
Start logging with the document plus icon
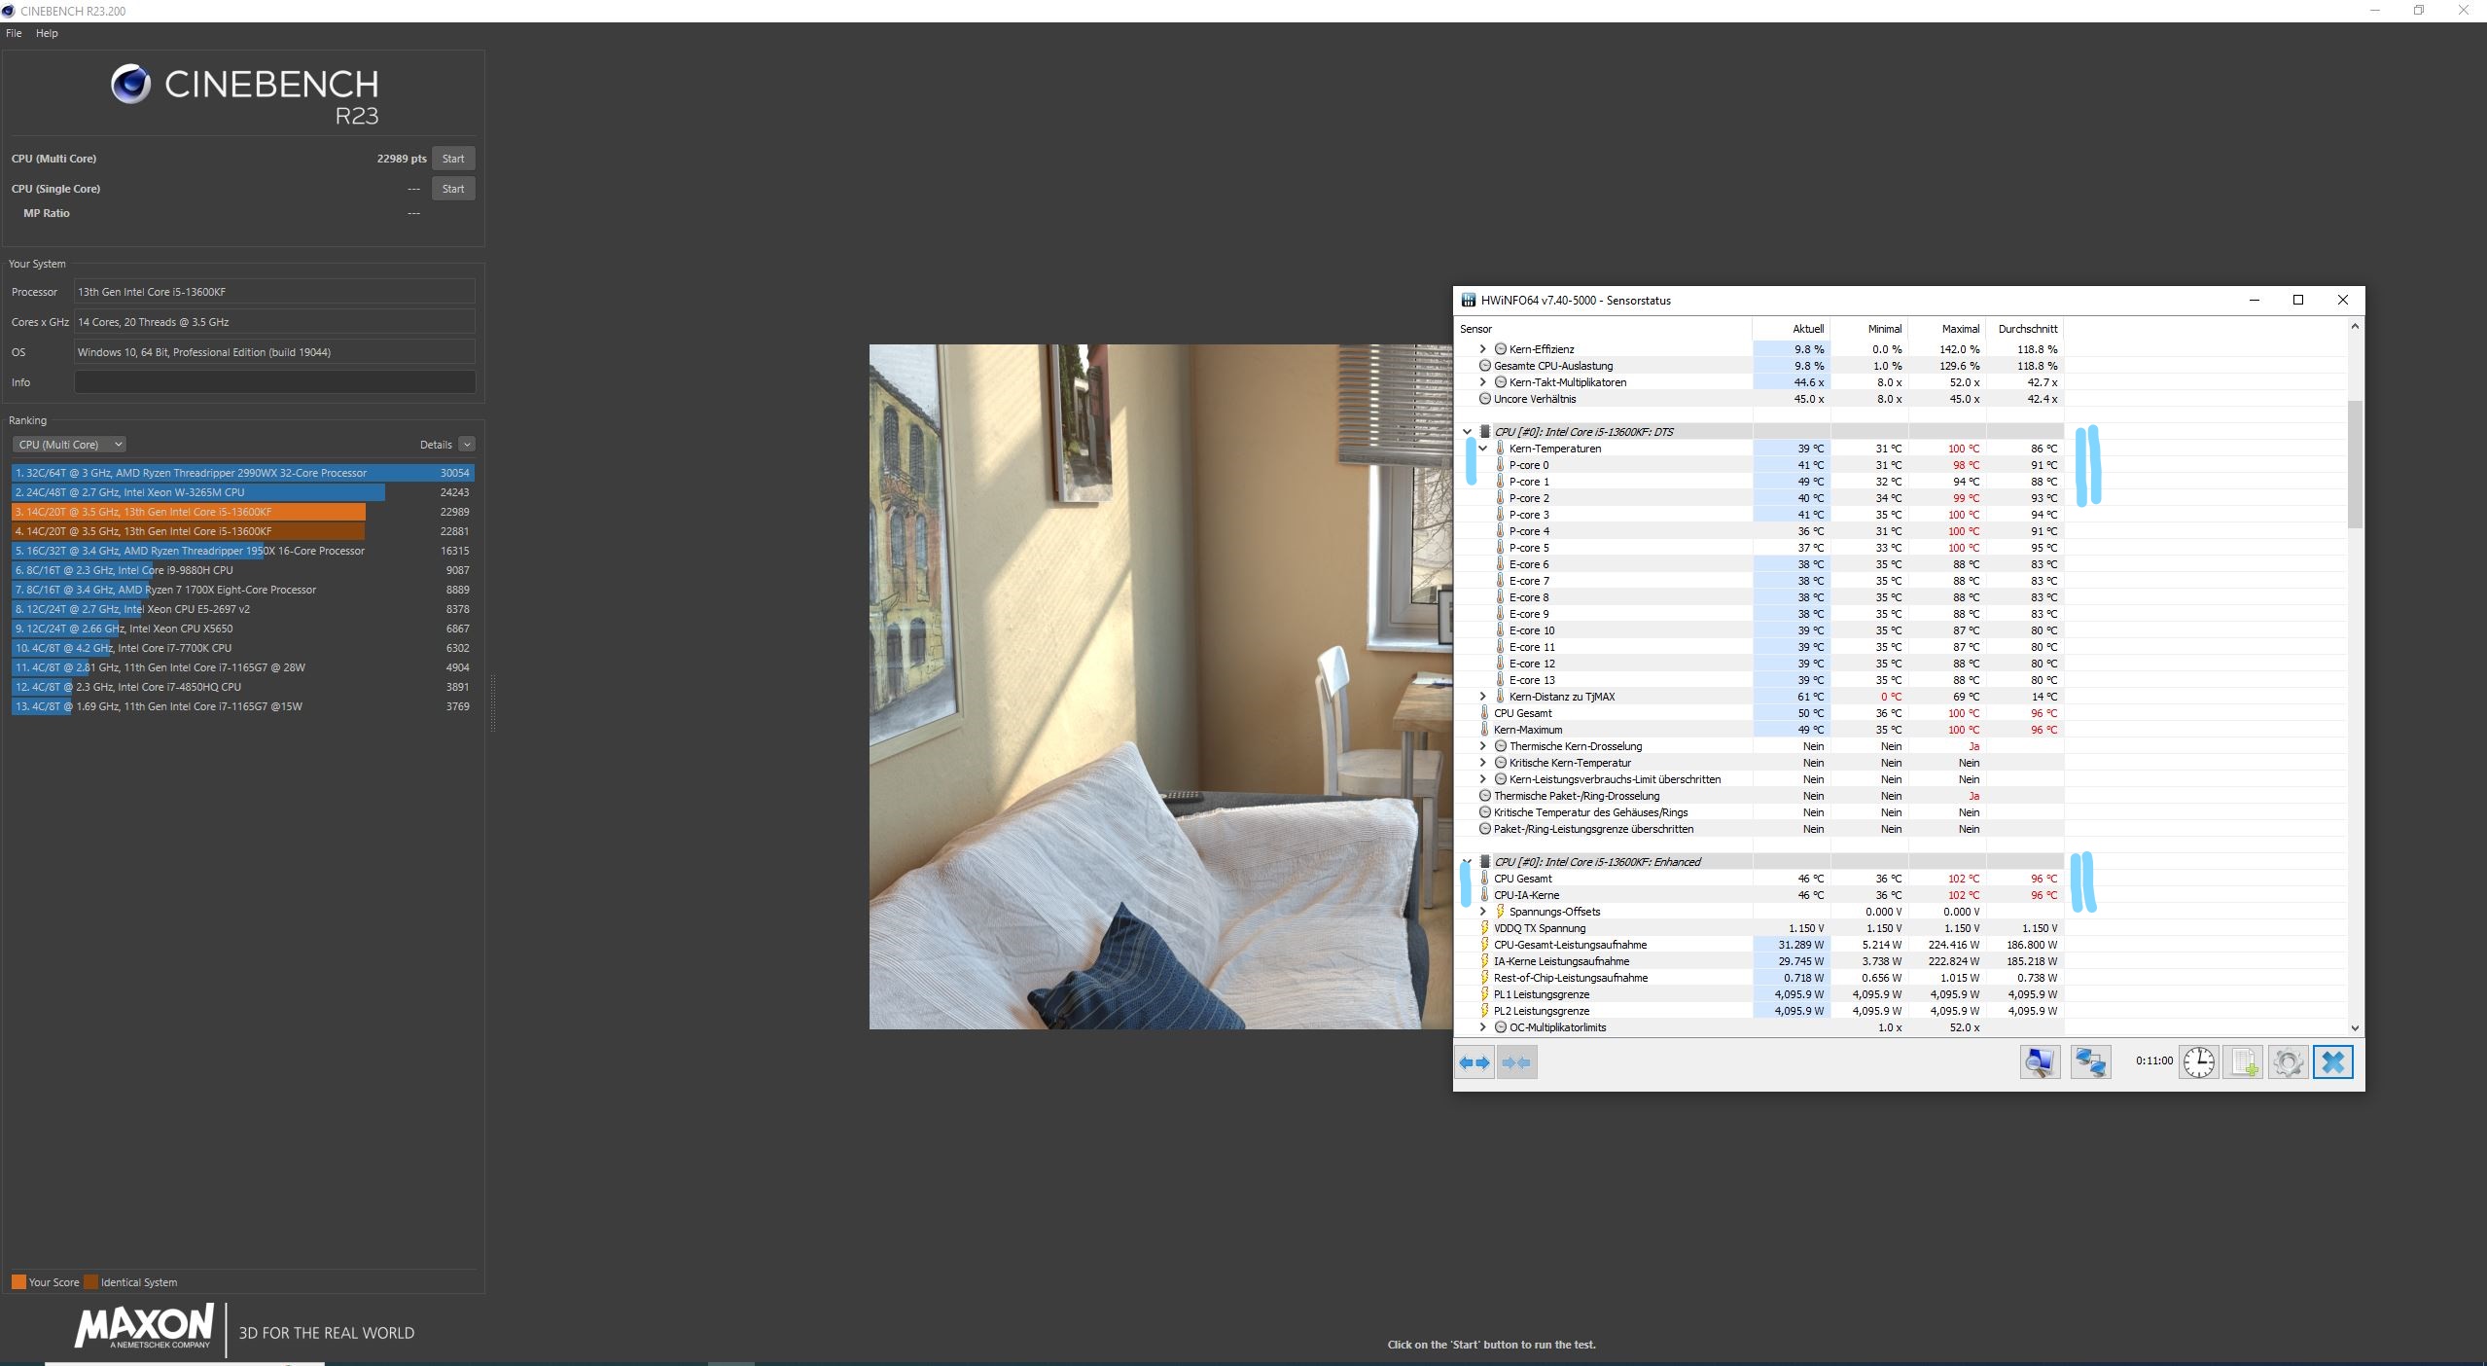point(2243,1062)
